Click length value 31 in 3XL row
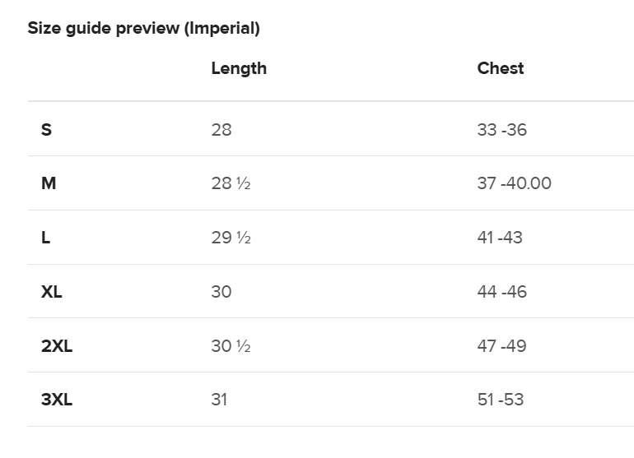The image size is (634, 458). pos(219,400)
